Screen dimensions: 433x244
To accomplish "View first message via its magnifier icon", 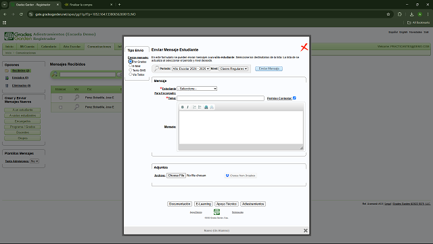I will tap(76, 98).
